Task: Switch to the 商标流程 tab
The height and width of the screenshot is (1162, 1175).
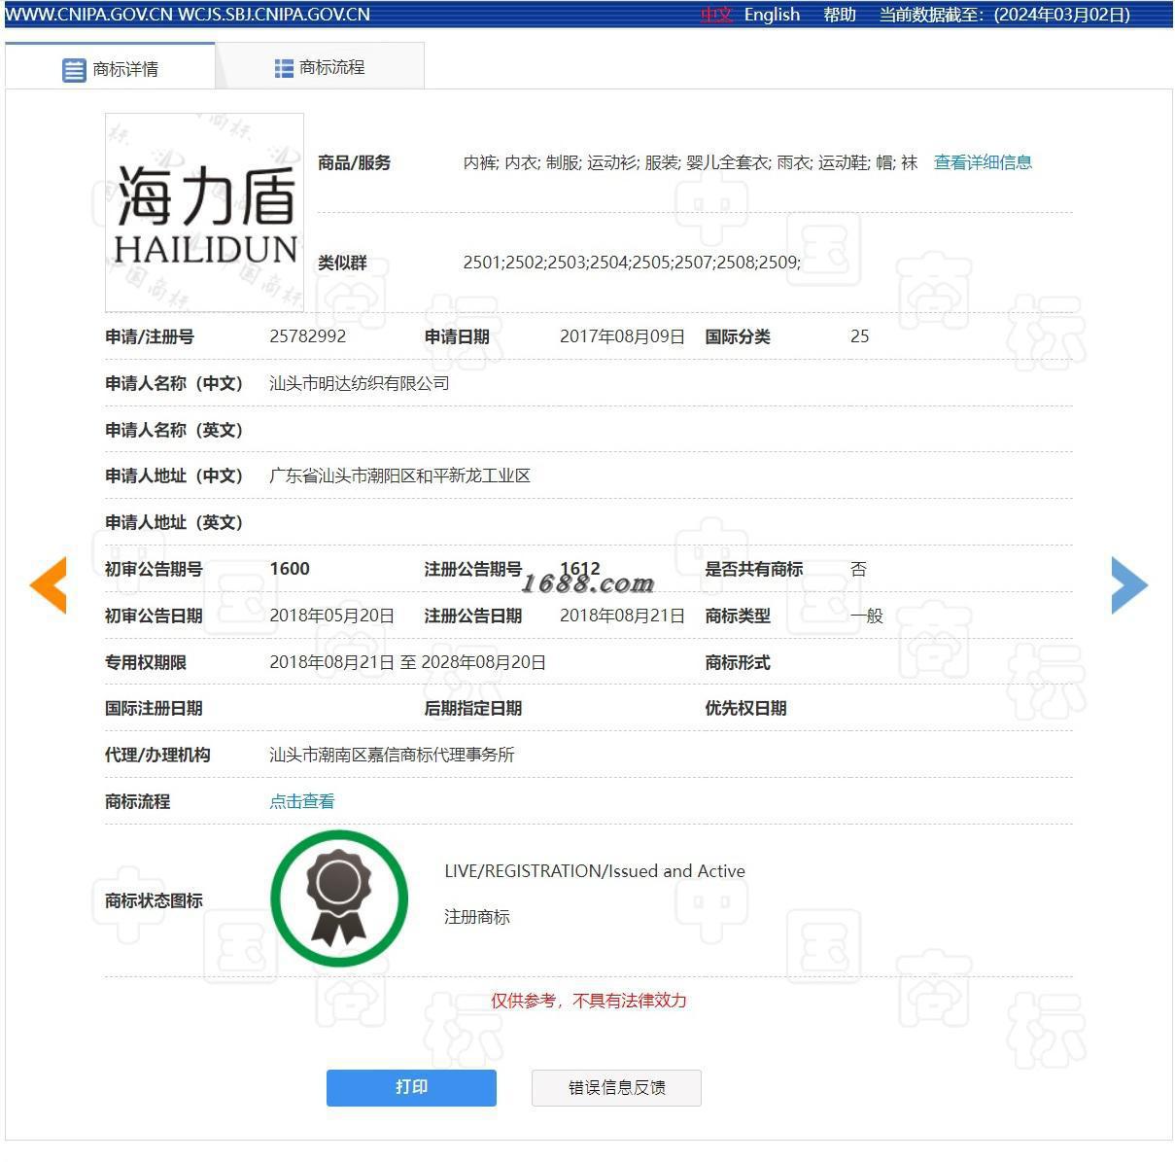Action: click(320, 67)
